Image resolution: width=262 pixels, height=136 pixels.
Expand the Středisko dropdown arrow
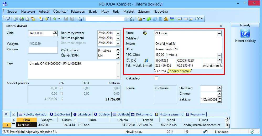click(219, 87)
